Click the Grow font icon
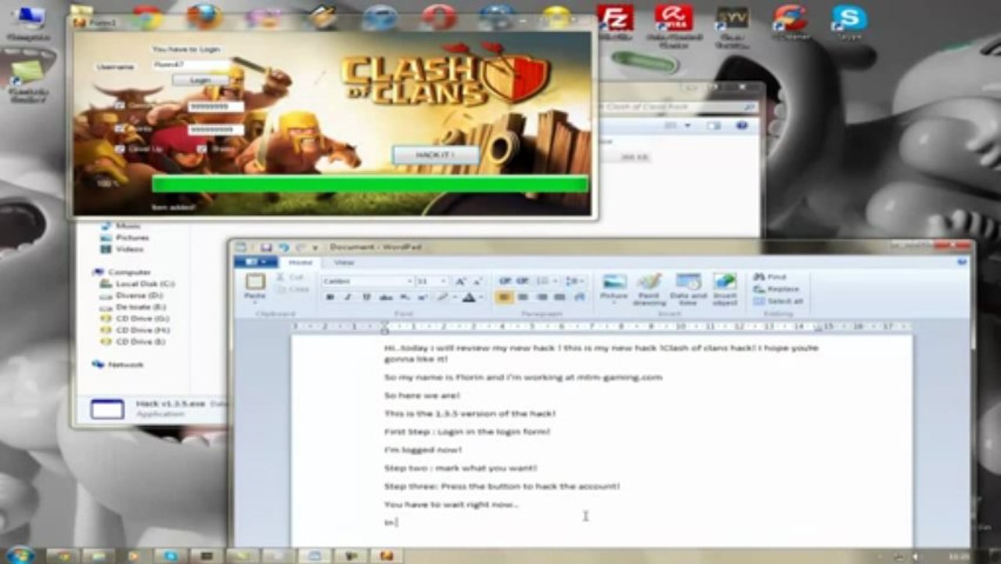Viewport: 1001px width, 564px height. [x=460, y=281]
